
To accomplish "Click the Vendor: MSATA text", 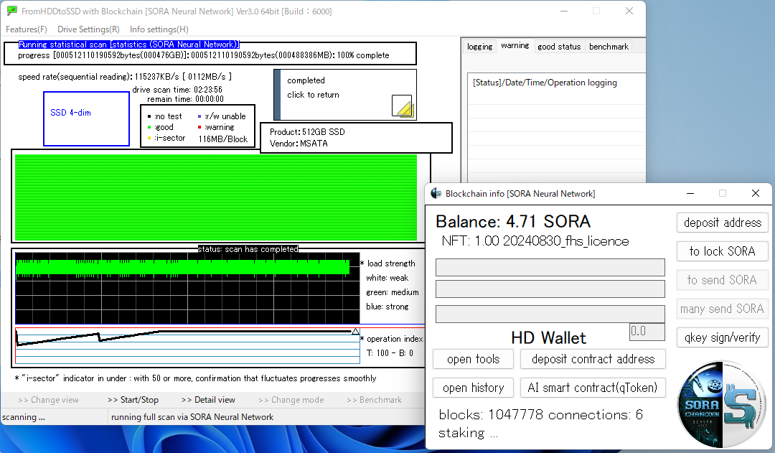I will pos(299,144).
